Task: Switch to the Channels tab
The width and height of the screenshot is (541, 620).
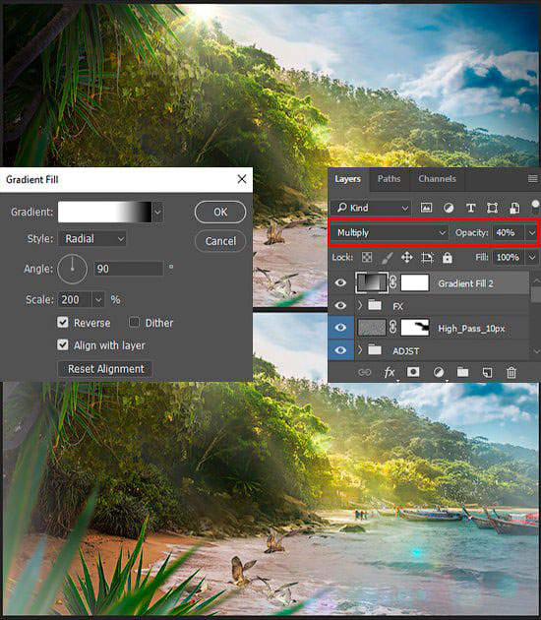Action: click(x=437, y=179)
